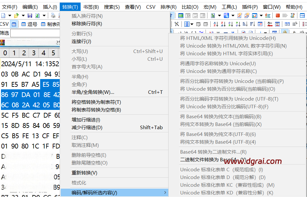Open the dropdown arrow next to New file
The height and width of the screenshot is (197, 307).
coord(10,15)
